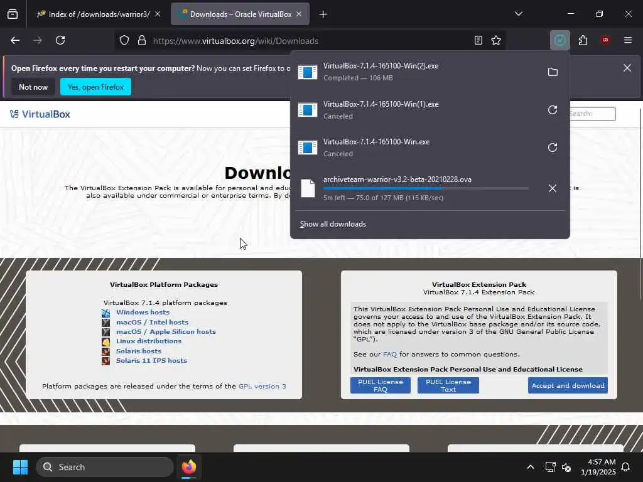List all tabs dropdown arrow
The image size is (643, 482).
[x=519, y=14]
